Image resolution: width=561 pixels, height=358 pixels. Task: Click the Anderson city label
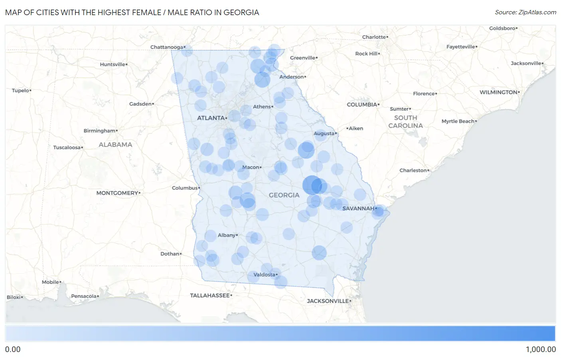tap(292, 77)
